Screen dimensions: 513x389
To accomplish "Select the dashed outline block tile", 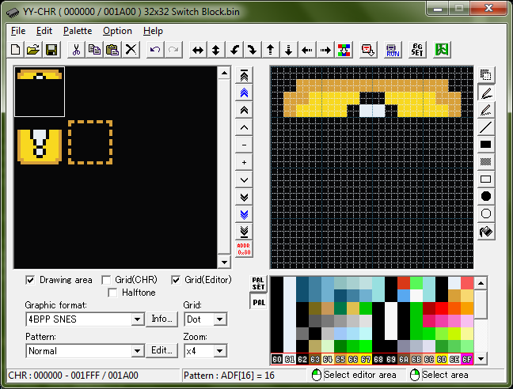I will [x=90, y=142].
